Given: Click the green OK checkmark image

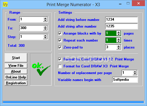Looking at the screenshot, I should click(41, 69).
